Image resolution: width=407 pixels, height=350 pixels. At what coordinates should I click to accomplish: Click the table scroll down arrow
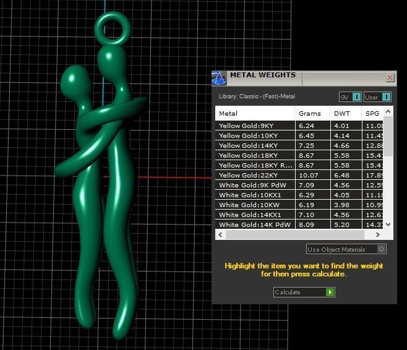388,224
